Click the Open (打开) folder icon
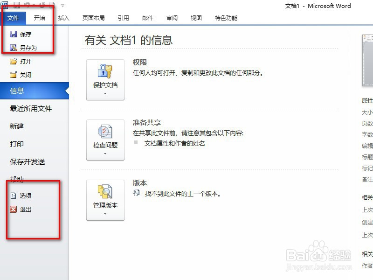This screenshot has width=373, height=280. (x=14, y=61)
